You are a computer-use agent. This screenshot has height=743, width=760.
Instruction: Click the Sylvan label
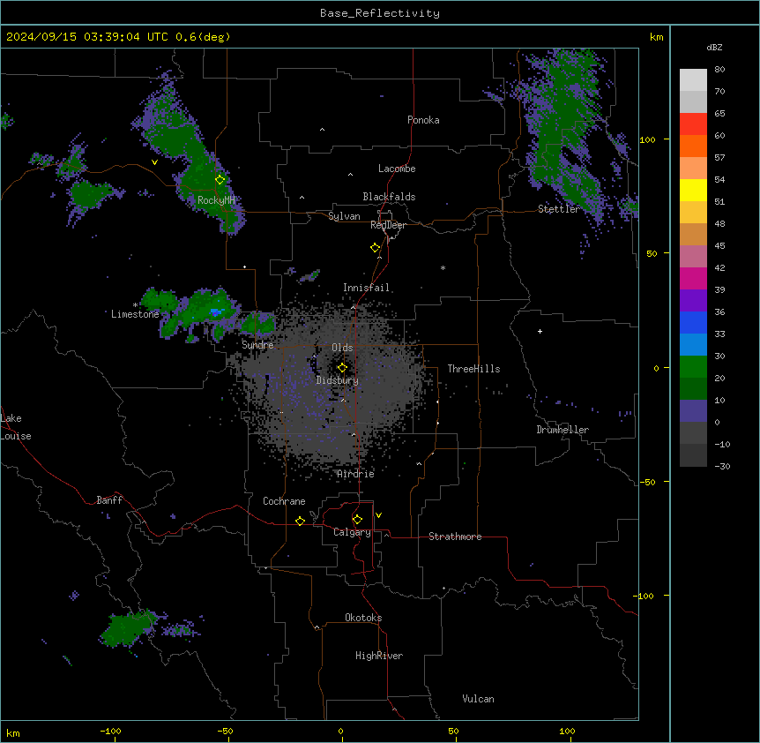[x=344, y=216]
